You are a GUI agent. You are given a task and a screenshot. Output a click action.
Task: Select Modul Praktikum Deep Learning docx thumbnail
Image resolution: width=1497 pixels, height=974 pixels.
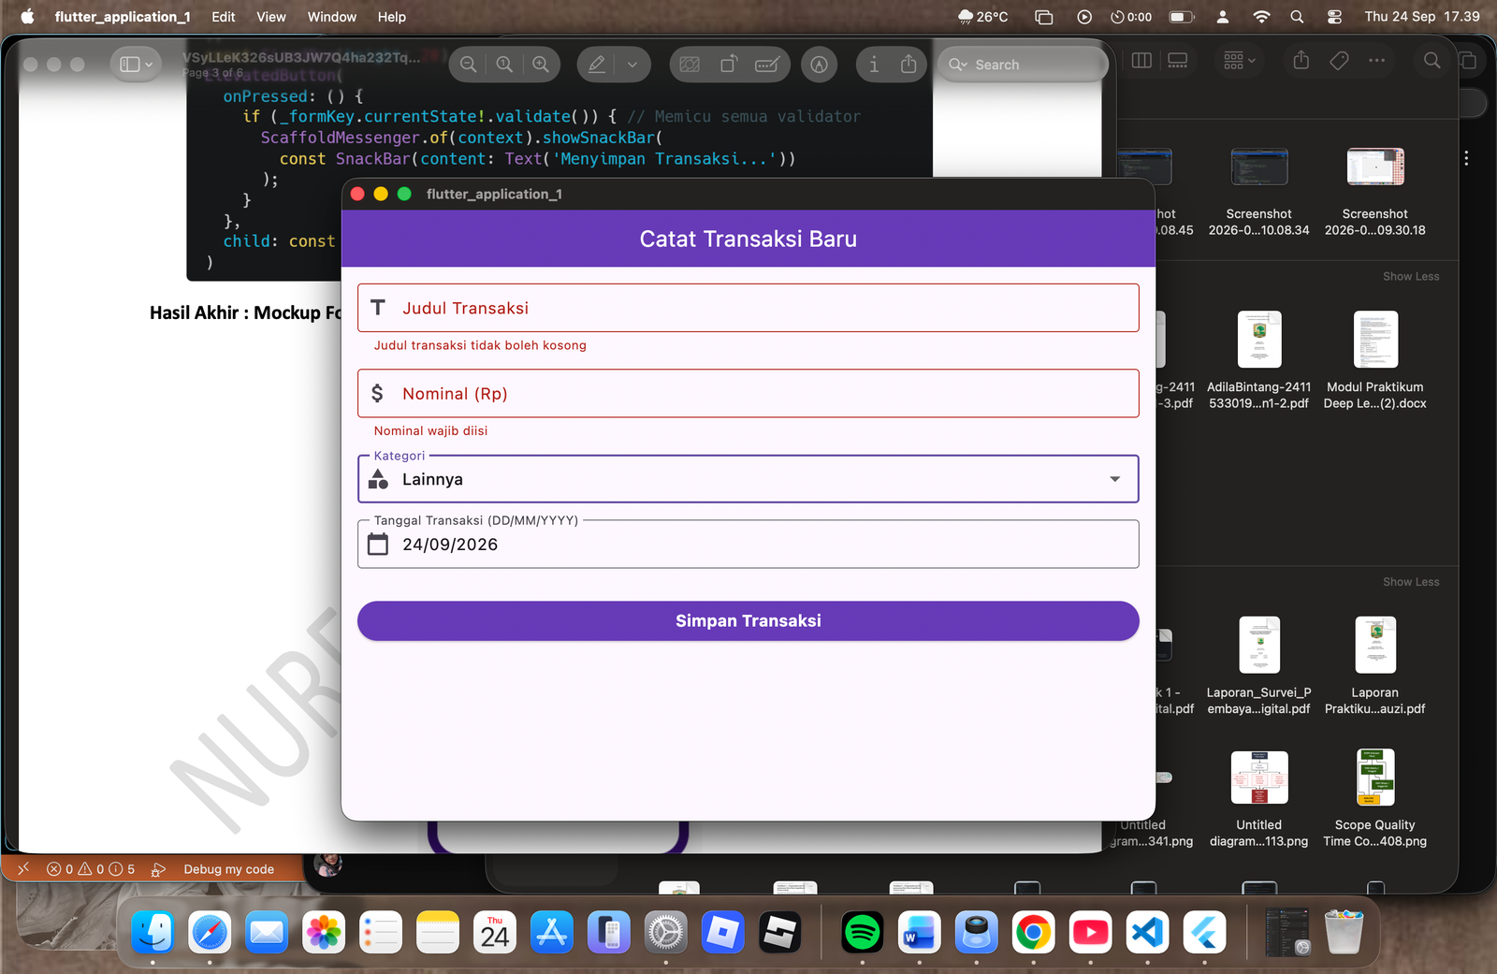pos(1375,340)
